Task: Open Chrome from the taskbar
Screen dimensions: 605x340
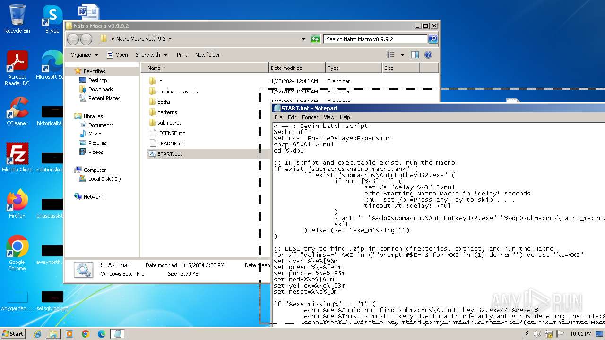Action: point(86,334)
